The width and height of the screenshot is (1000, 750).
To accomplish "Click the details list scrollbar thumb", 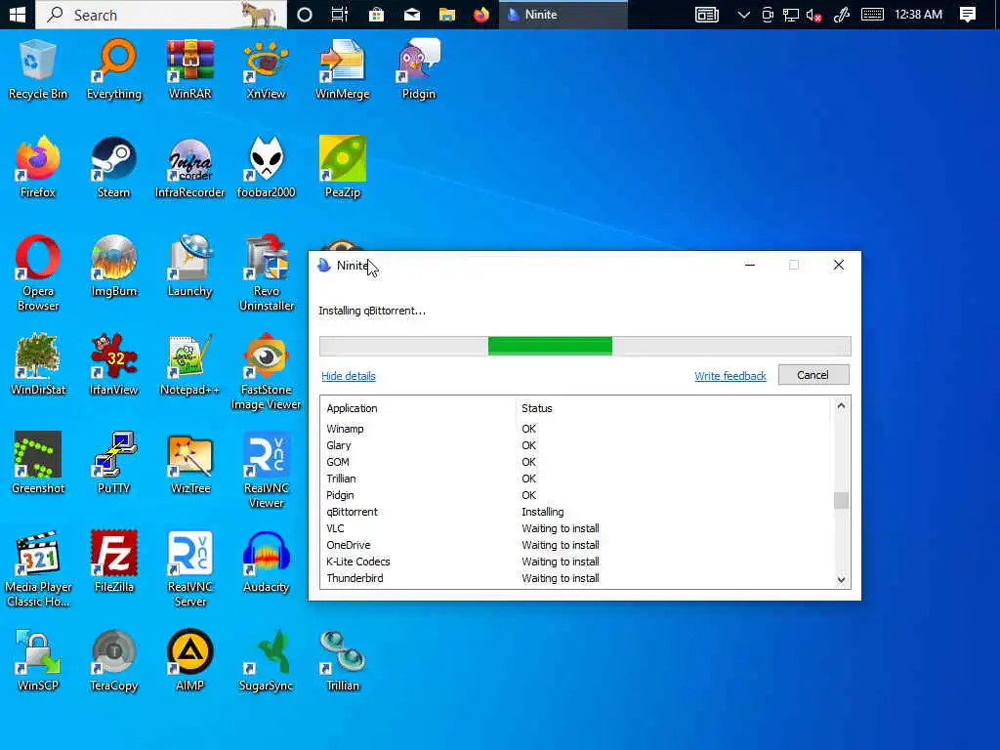I will click(841, 501).
